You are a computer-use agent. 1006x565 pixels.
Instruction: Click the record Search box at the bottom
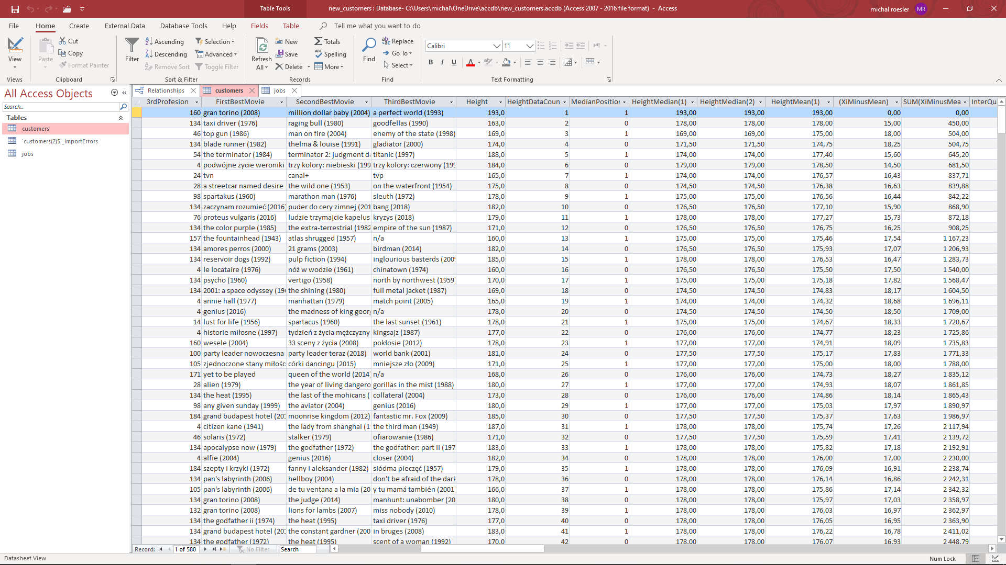click(x=297, y=549)
